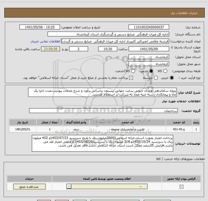
Task: Click the تاریخ نیاز column header
Action: (23, 122)
